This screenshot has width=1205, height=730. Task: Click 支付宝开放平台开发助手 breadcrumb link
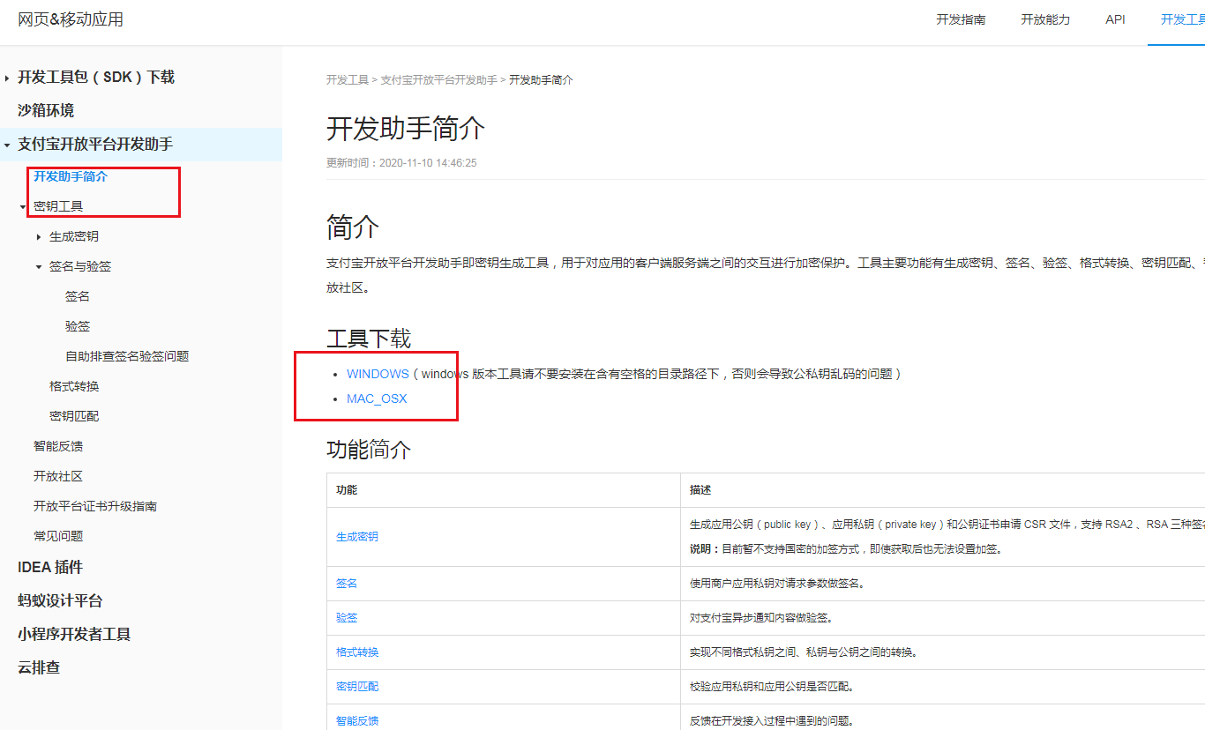[438, 80]
